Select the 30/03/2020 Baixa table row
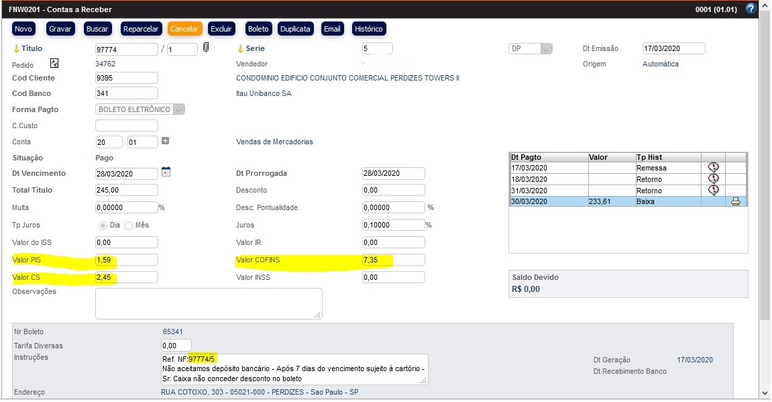 pos(604,201)
